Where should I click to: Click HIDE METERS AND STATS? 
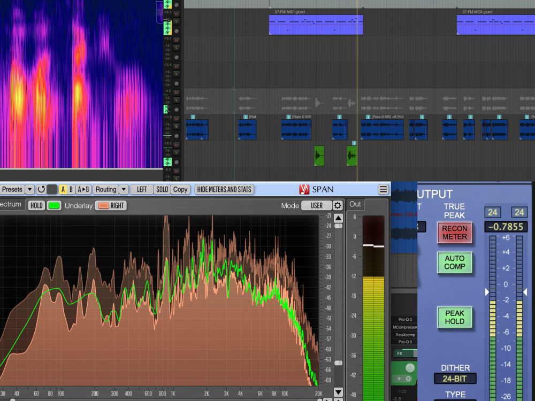coord(224,189)
